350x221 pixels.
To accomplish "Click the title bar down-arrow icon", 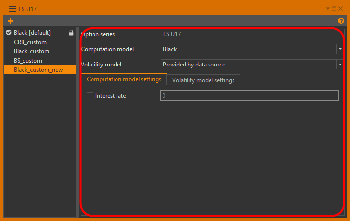I will (328, 8).
